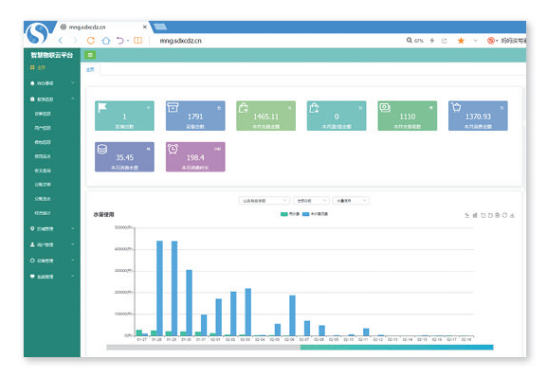Click the alarm clock icon on 198.4 card

tap(173, 149)
